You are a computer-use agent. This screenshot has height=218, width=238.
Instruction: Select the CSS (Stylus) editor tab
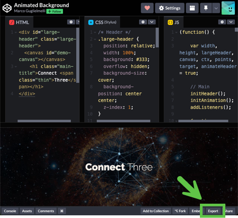point(102,22)
